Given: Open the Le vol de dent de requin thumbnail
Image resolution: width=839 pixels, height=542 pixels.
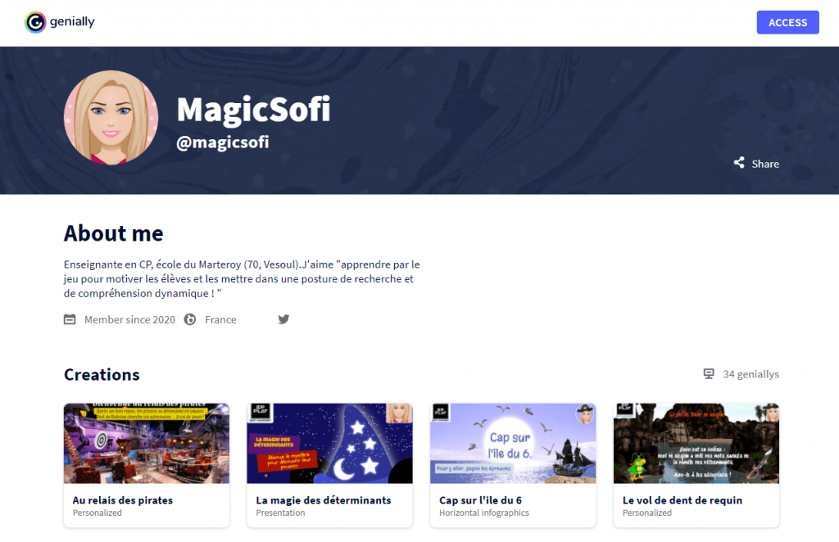Looking at the screenshot, I should point(696,444).
